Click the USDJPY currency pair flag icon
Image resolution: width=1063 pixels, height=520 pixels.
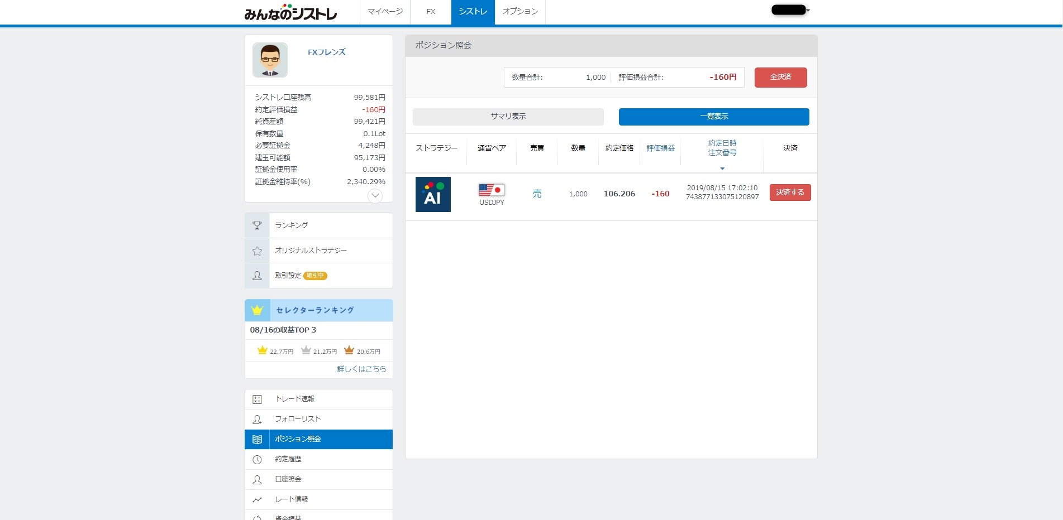[x=492, y=190]
